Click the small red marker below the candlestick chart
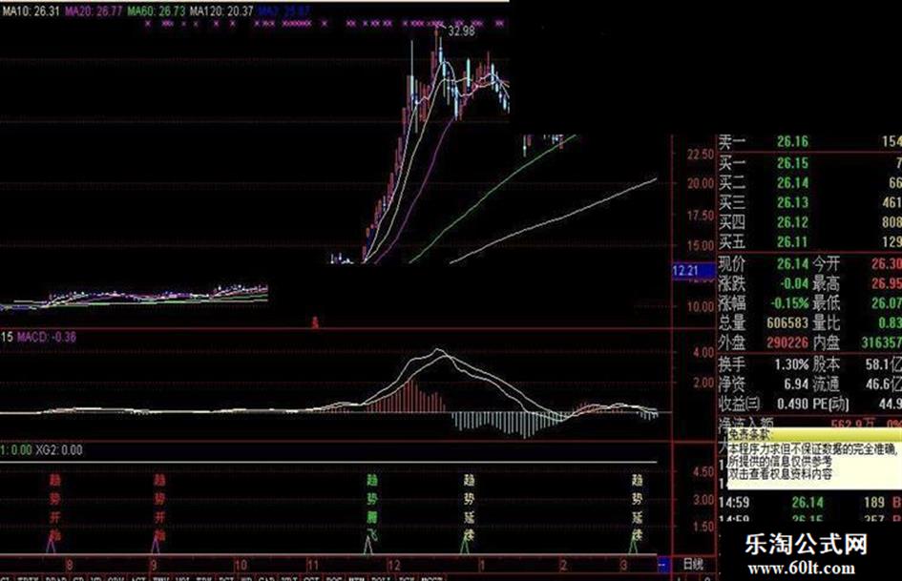 315,322
